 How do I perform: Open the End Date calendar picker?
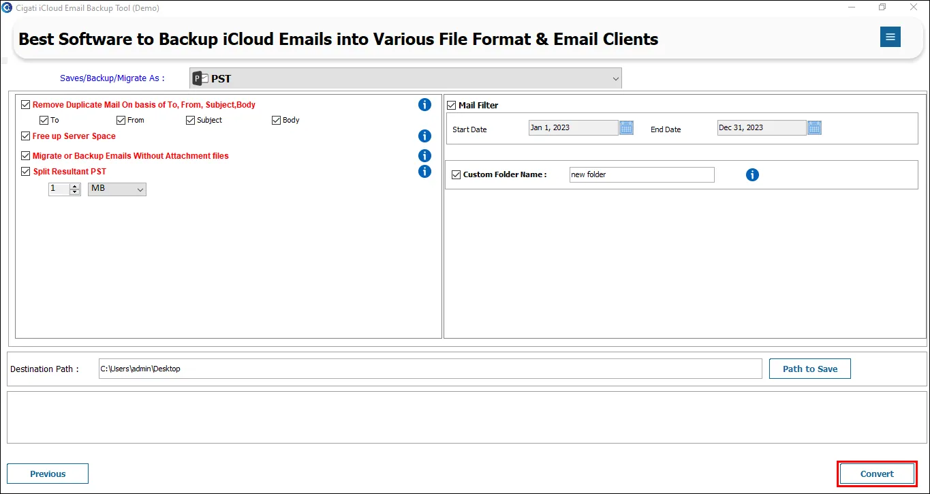tap(814, 127)
